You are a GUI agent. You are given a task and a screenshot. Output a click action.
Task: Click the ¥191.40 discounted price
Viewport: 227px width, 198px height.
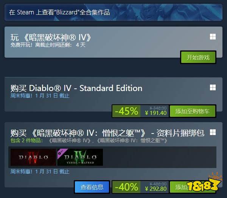coord(156,113)
